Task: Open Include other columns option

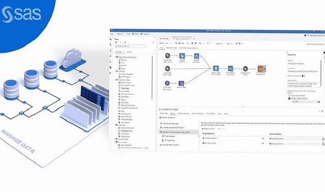Action: pos(169,145)
